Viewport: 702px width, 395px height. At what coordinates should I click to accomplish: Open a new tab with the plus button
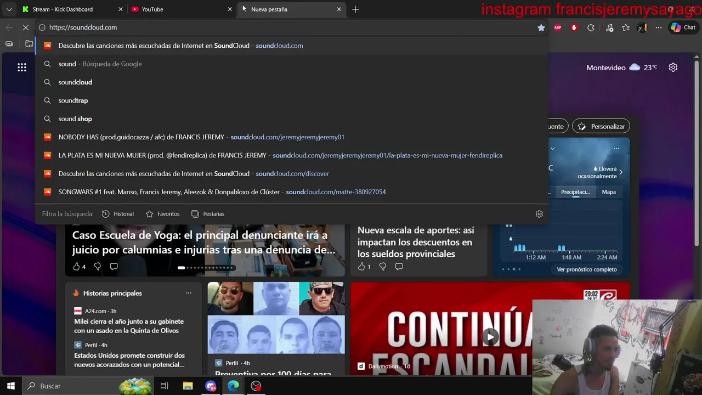[x=355, y=9]
